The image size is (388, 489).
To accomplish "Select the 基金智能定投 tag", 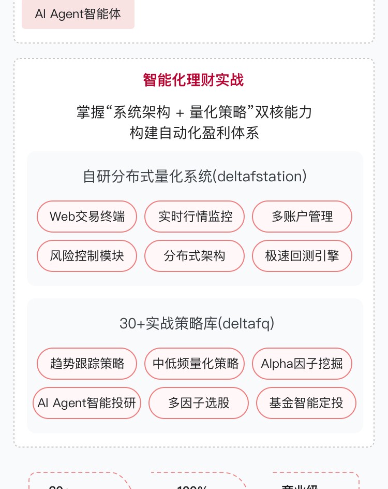I will tap(306, 402).
